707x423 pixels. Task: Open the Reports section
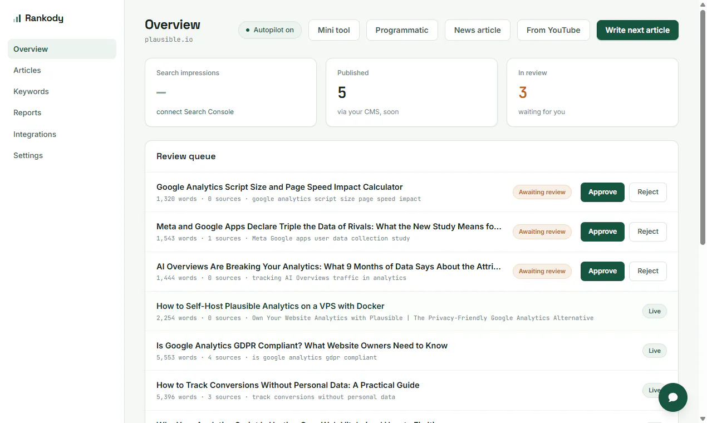point(62,112)
